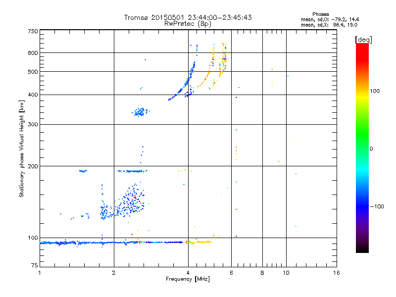The image size is (396, 297).
Task: Click the x-axis '4' tick label
Action: point(188,273)
